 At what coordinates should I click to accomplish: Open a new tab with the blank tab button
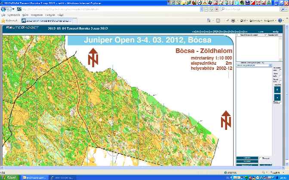pos(75,21)
